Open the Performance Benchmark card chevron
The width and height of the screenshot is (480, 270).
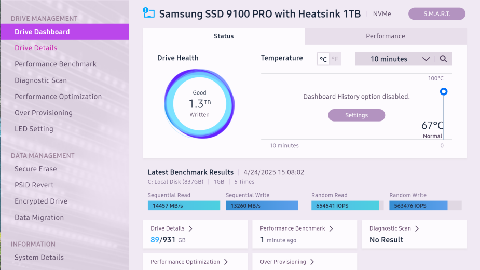pos(331,228)
